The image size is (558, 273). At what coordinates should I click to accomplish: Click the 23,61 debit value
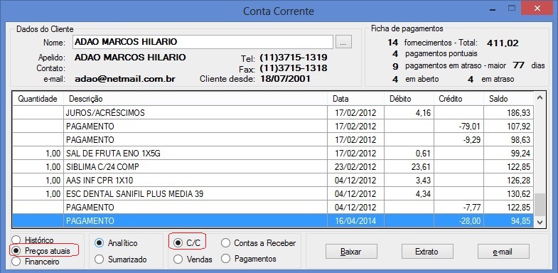[x=409, y=166]
